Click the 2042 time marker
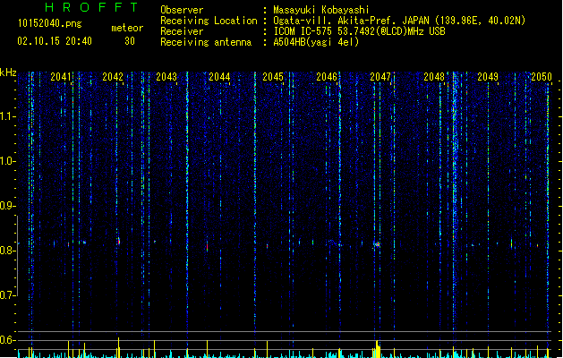Image resolution: width=563 pixels, height=358 pixels. pos(113,77)
